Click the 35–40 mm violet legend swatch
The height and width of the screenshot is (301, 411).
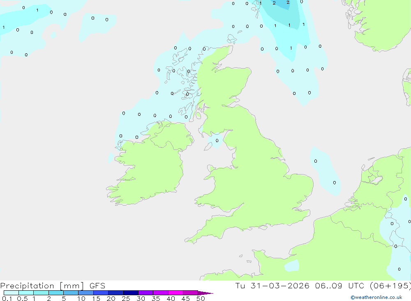(161, 293)
